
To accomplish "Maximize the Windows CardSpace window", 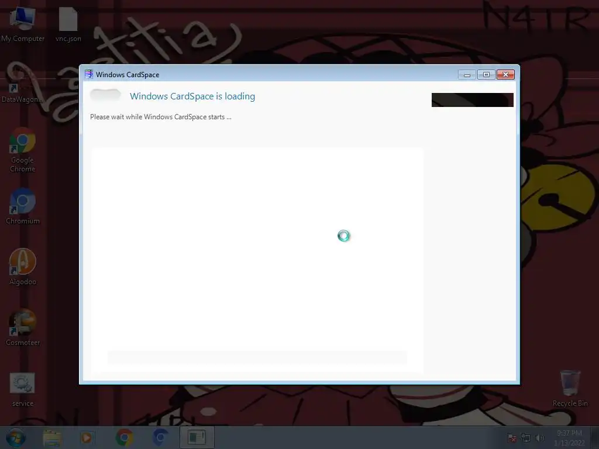I will [486, 75].
